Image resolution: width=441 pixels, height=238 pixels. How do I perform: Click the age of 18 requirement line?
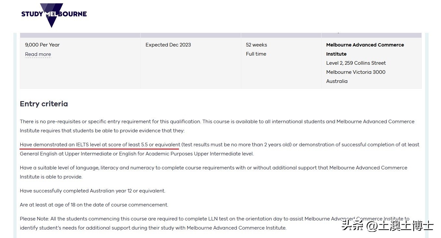(x=94, y=205)
